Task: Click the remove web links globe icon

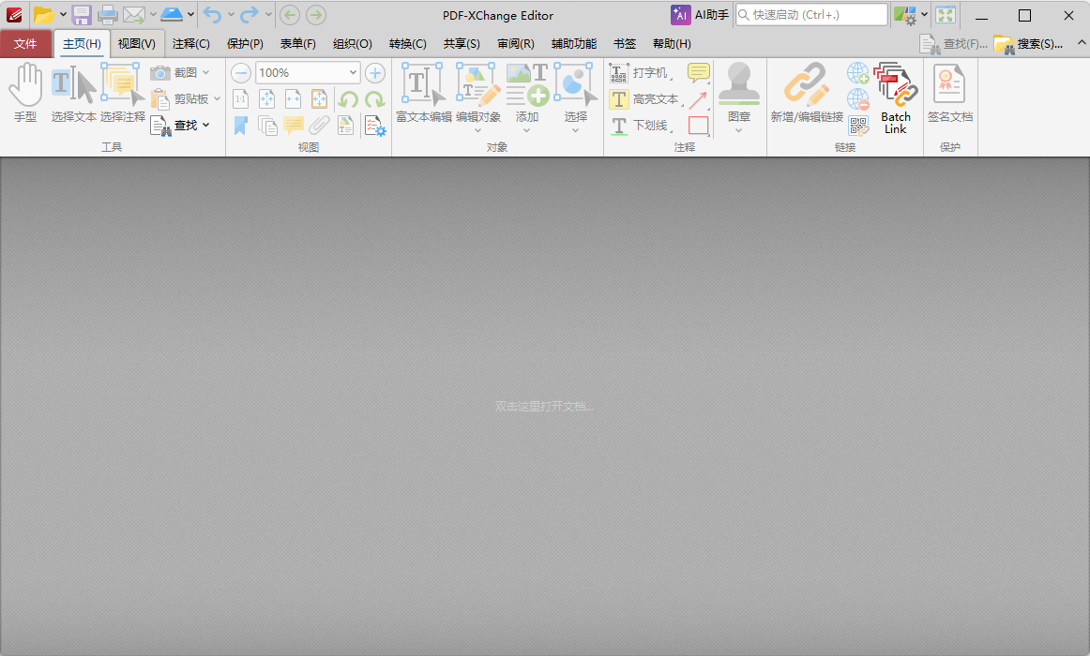Action: pyautogui.click(x=857, y=99)
